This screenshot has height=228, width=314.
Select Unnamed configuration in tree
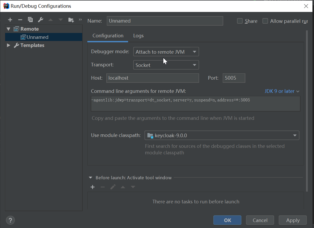(x=44, y=37)
